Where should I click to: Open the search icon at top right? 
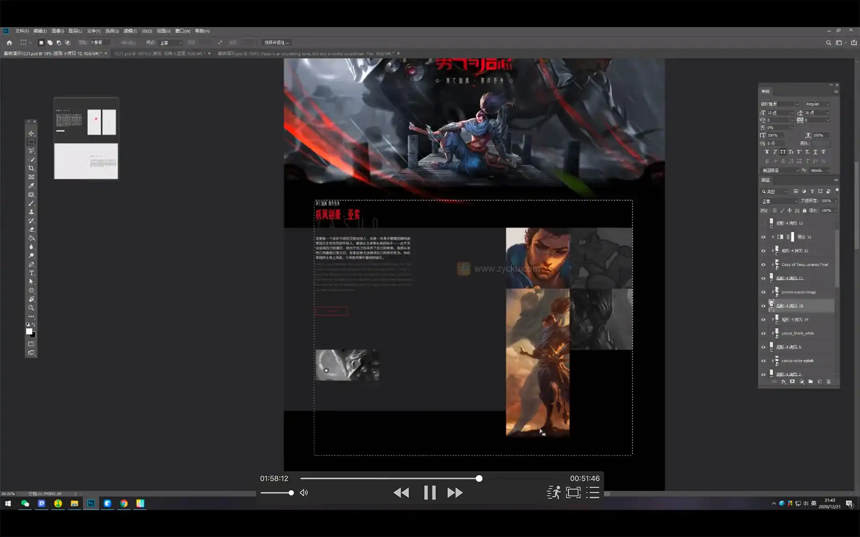[x=828, y=43]
